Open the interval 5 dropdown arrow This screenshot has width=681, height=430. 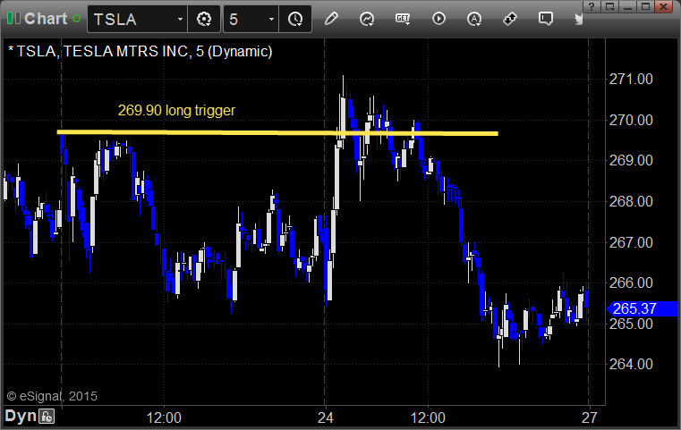271,20
